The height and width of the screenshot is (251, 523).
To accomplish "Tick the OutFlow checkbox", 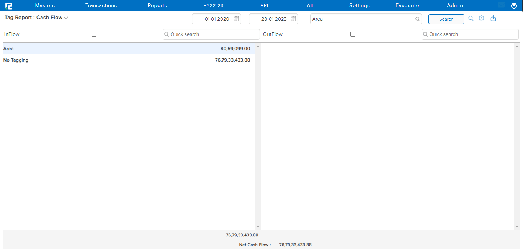I will pos(353,34).
